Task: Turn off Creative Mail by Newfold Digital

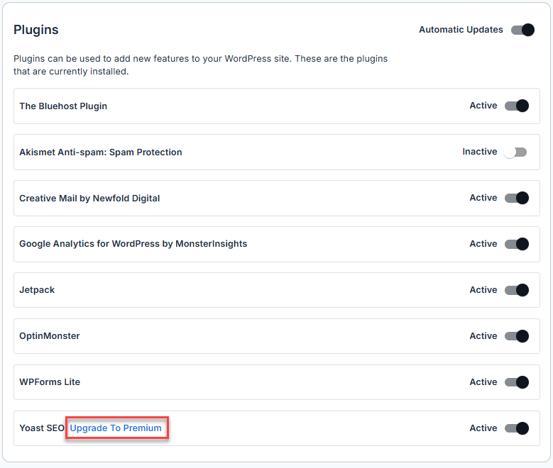Action: 517,198
